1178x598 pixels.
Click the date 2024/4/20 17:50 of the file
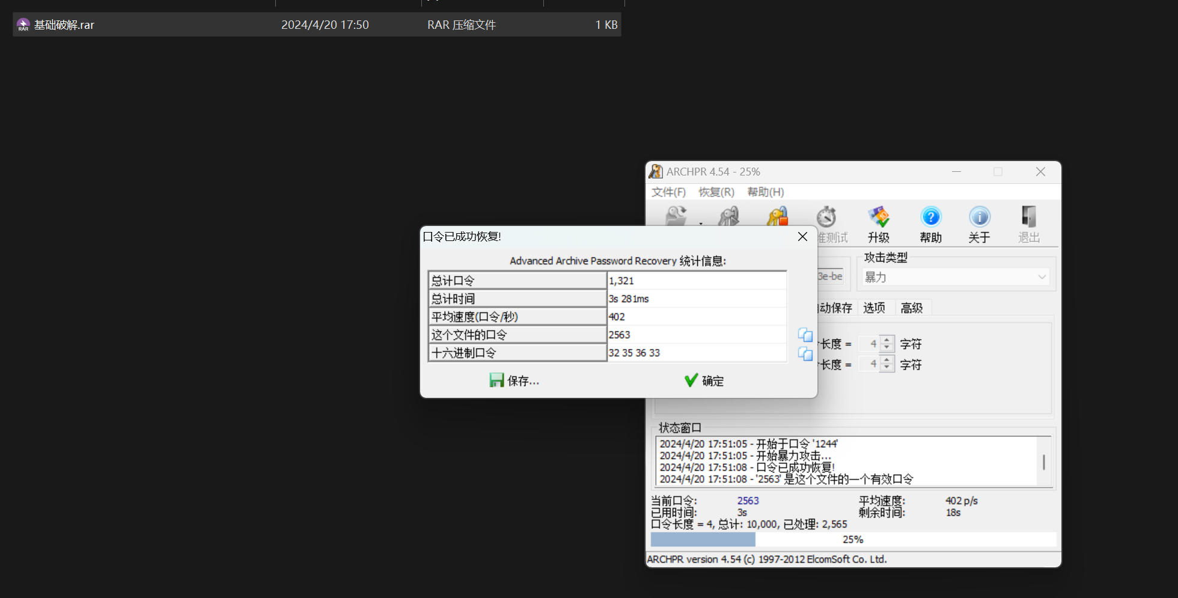325,25
